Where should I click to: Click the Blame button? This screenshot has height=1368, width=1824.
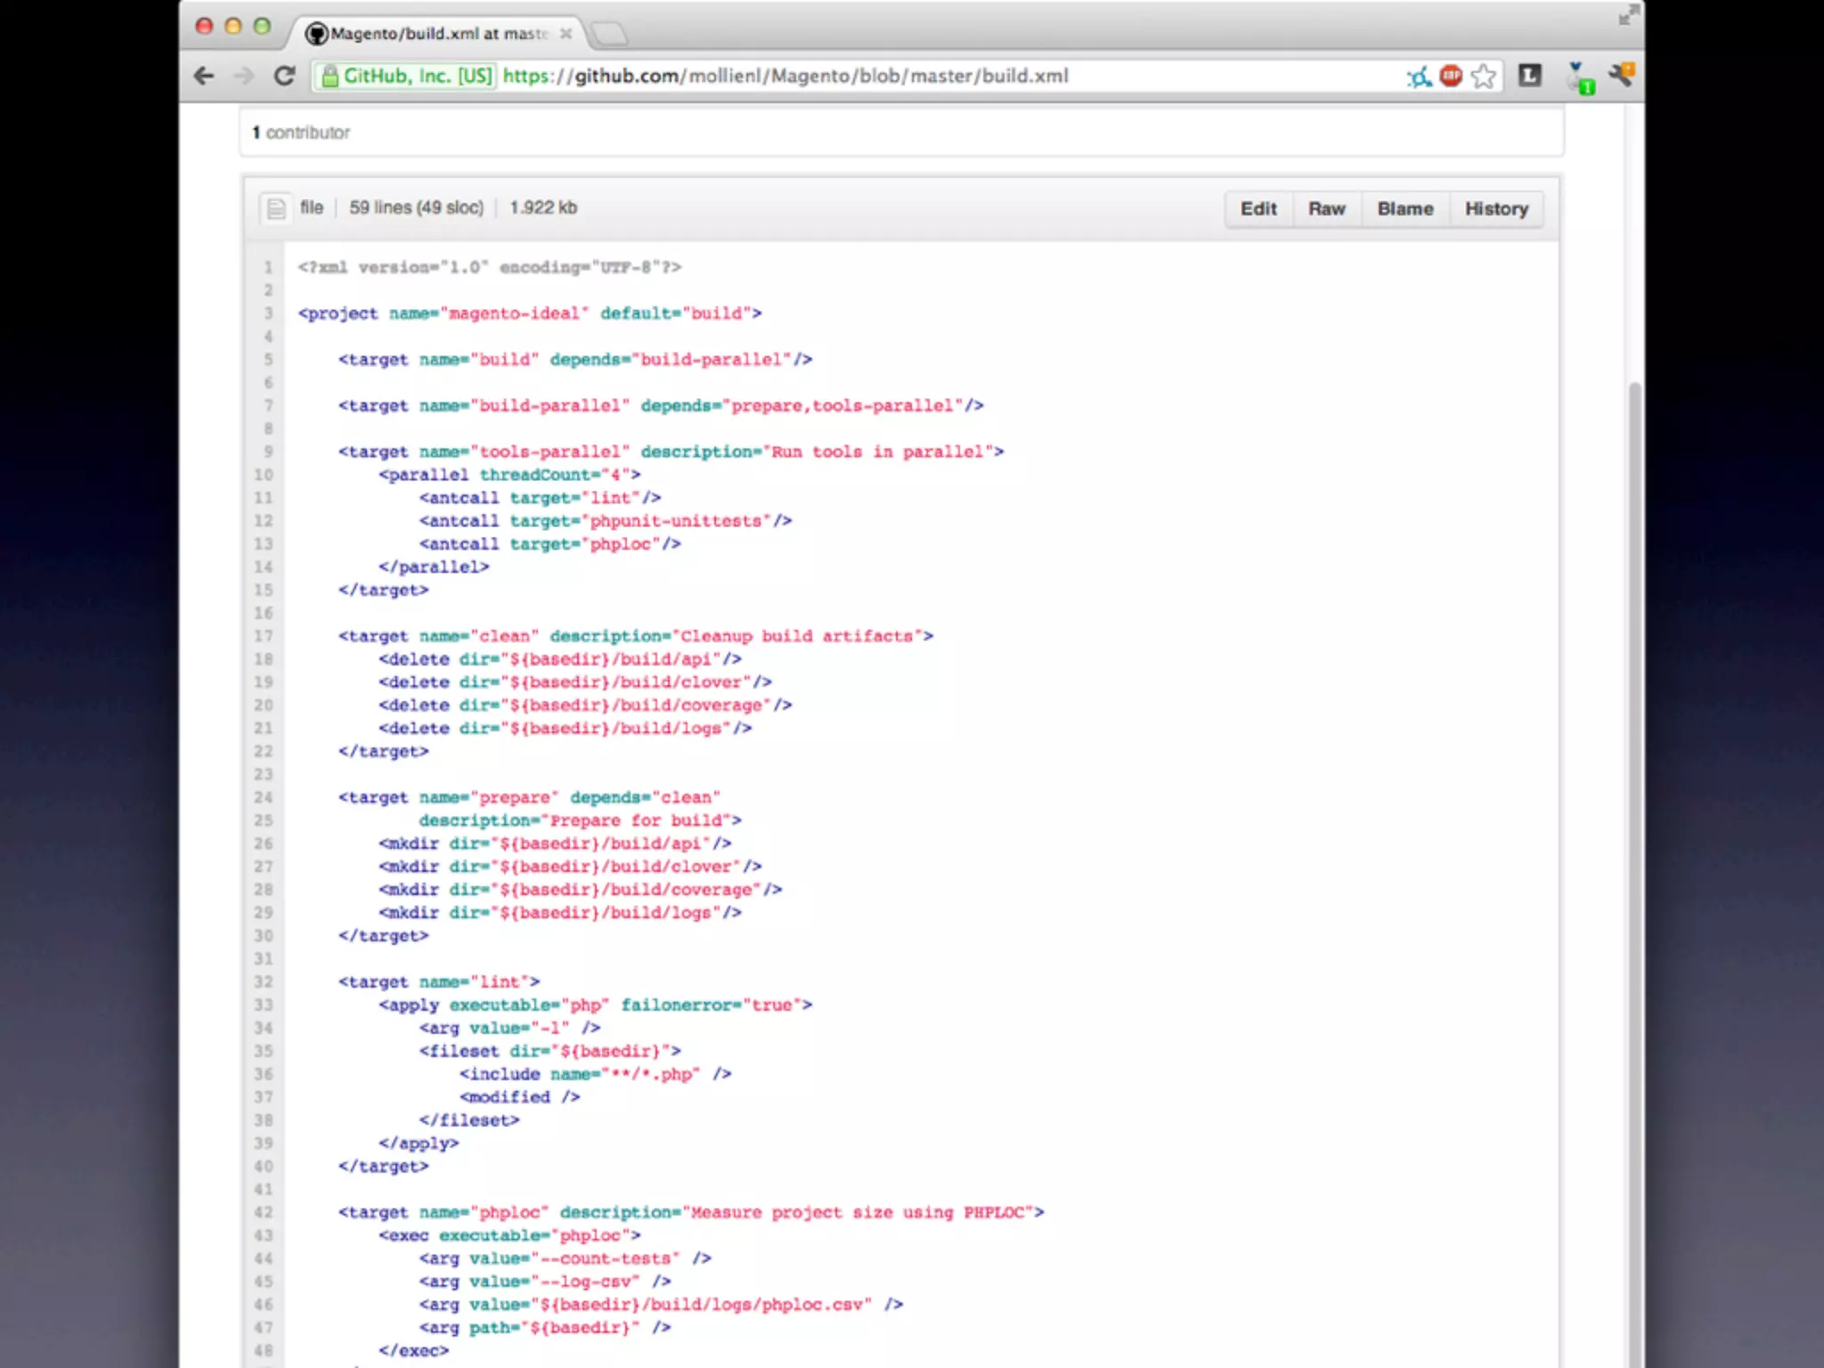pyautogui.click(x=1405, y=209)
